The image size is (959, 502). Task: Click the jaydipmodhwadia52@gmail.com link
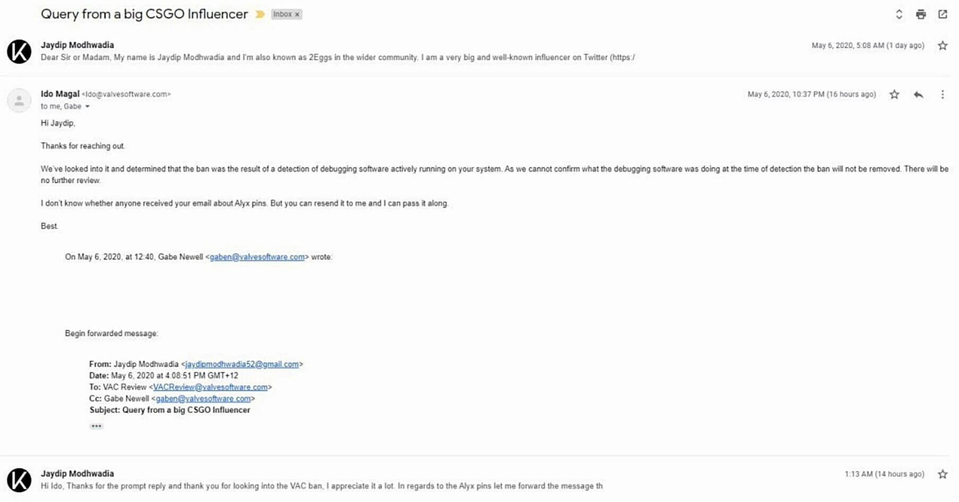[x=242, y=364]
